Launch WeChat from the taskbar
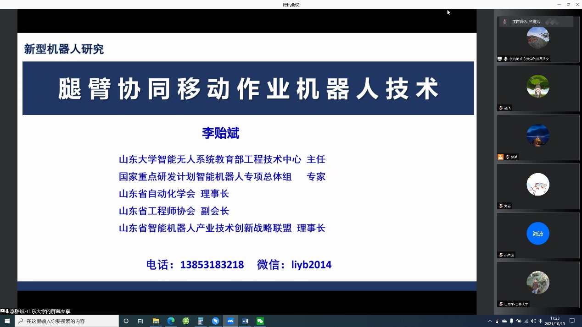Image resolution: width=582 pixels, height=327 pixels. (x=260, y=321)
